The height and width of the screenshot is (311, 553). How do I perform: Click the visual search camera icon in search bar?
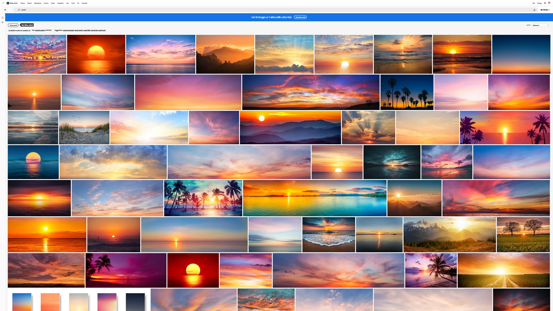[535, 10]
